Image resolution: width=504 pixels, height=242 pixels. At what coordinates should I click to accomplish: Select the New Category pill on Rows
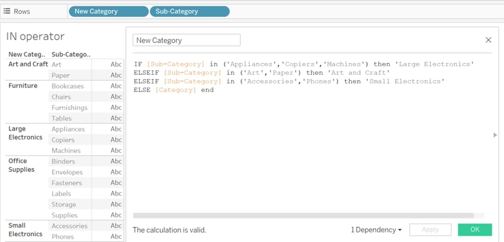point(108,11)
